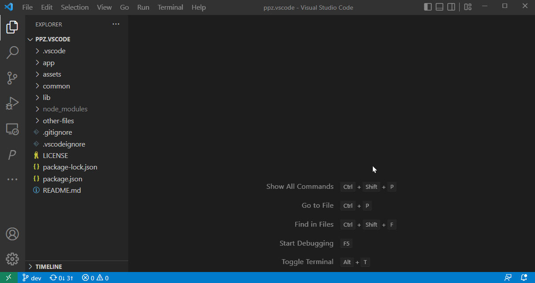Click Toggle Terminal hint text
535x283 pixels.
[x=308, y=262]
